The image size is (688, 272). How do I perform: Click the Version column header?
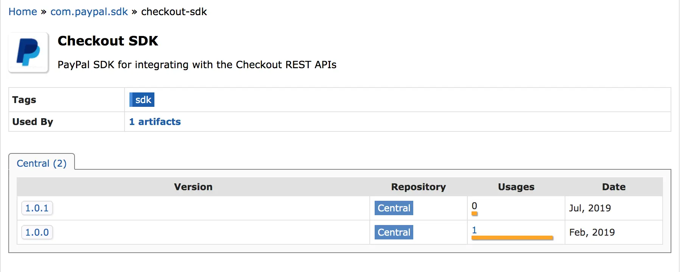coord(193,187)
